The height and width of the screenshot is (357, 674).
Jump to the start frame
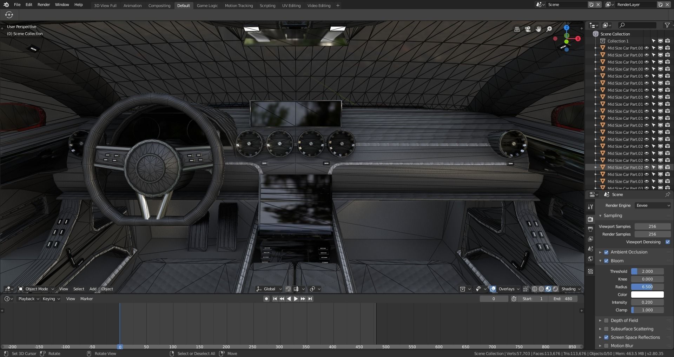click(275, 299)
